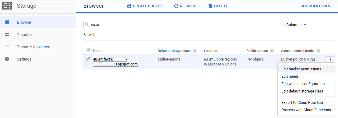
Task: Click SHOW INFO PANEL
Action: point(317,6)
